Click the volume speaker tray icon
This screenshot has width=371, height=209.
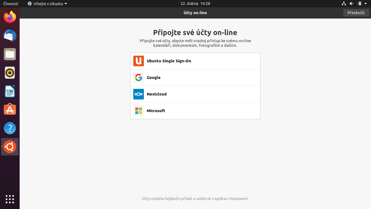click(351, 4)
